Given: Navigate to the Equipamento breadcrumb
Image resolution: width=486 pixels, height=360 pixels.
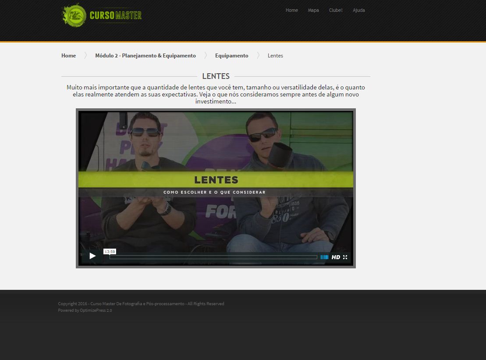Looking at the screenshot, I should coord(231,56).
